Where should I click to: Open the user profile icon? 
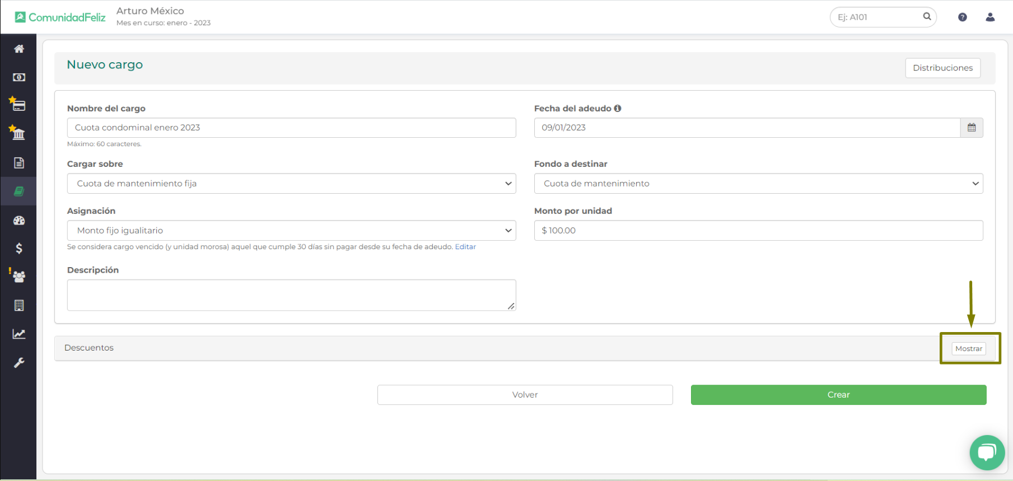pos(990,17)
